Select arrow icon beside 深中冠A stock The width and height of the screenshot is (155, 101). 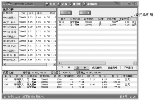5,60
